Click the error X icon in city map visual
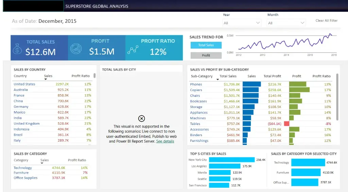Screen dimensions: 348x192 (x=141, y=119)
